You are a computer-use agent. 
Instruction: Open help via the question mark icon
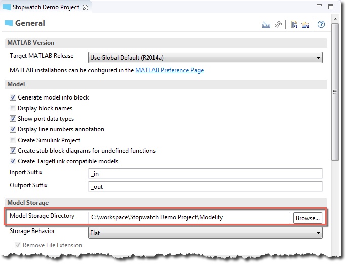point(321,24)
